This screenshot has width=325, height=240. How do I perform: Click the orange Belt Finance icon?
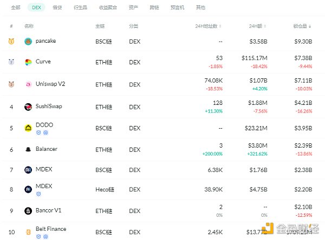28,231
